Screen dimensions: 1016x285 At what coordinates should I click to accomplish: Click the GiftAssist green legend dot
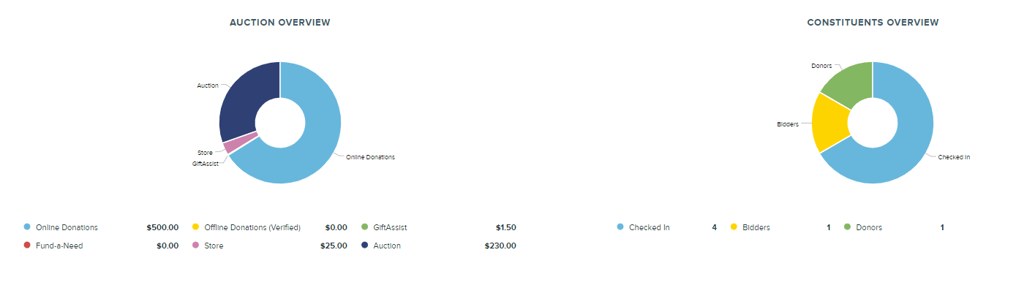365,227
